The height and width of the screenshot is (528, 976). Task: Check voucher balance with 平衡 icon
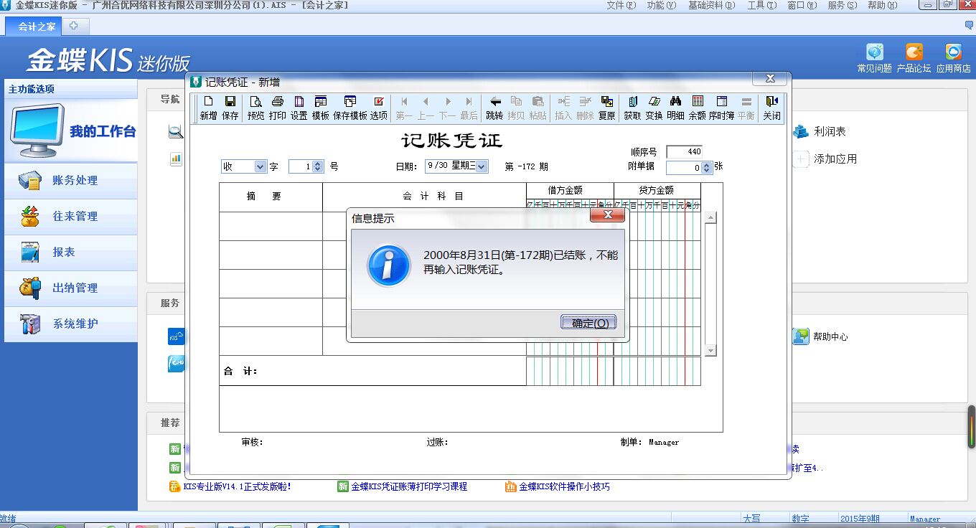tap(746, 108)
